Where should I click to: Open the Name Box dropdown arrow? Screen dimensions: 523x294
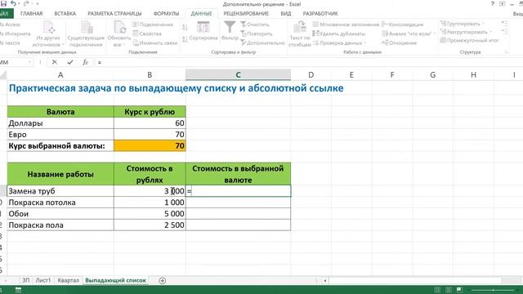(x=29, y=62)
